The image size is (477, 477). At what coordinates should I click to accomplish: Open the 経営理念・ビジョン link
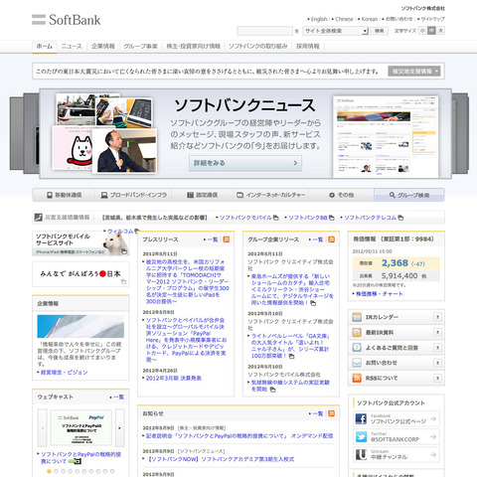(x=65, y=372)
